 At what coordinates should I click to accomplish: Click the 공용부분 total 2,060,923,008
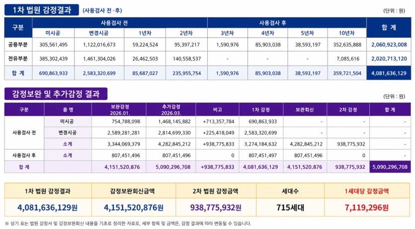389,45
